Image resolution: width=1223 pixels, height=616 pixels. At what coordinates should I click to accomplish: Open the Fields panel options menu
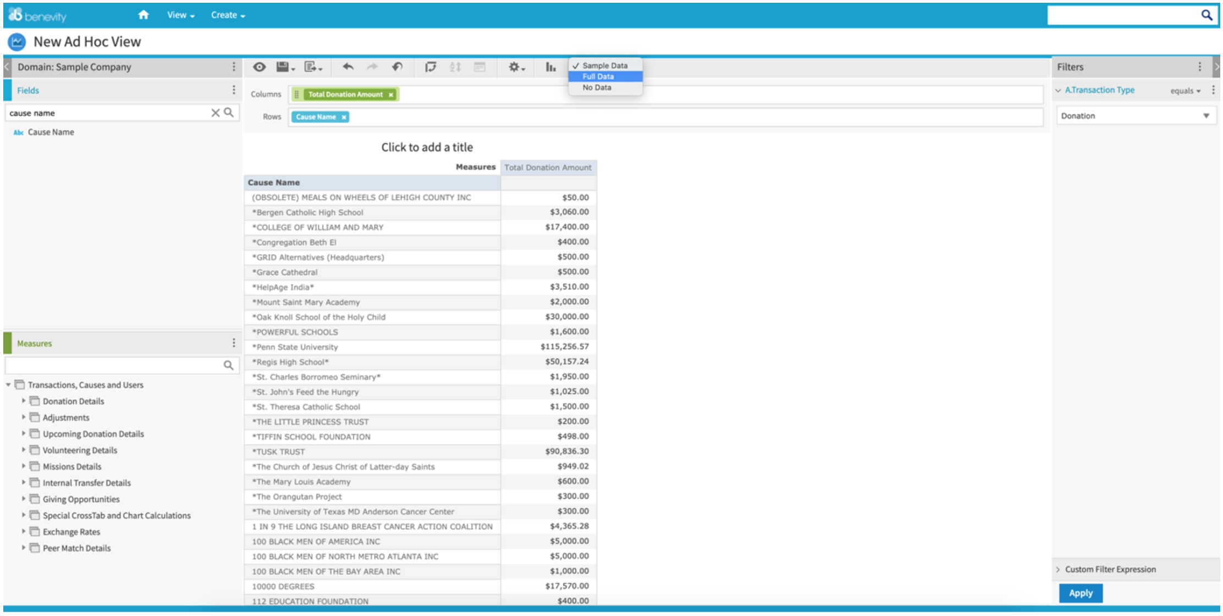(234, 90)
